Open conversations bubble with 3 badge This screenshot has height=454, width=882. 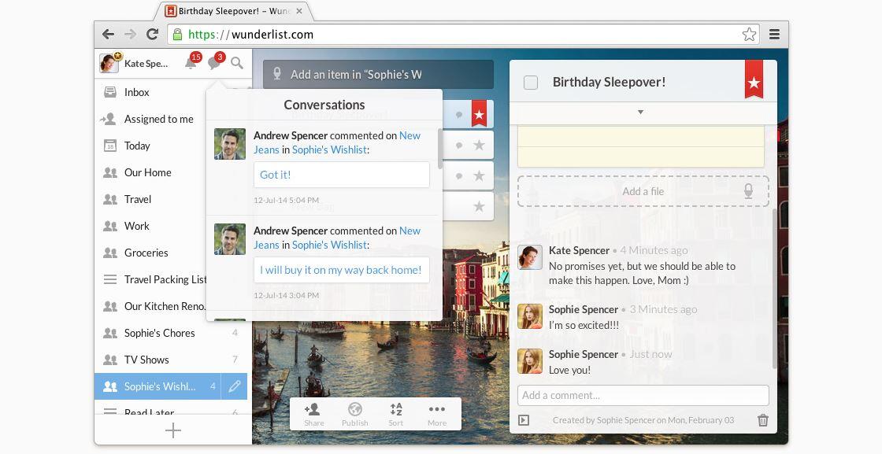coord(215,62)
